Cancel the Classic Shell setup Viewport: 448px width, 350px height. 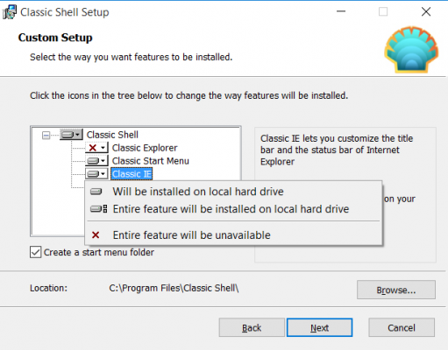pyautogui.click(x=402, y=327)
